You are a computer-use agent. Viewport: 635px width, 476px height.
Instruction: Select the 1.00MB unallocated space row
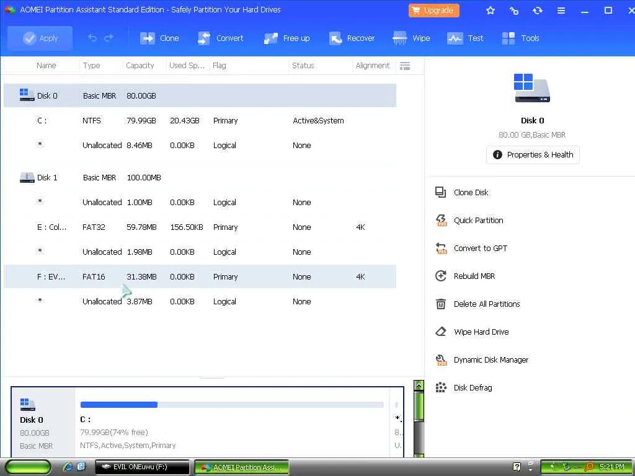(x=200, y=203)
